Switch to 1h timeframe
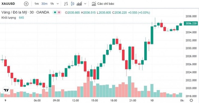 [52, 4]
